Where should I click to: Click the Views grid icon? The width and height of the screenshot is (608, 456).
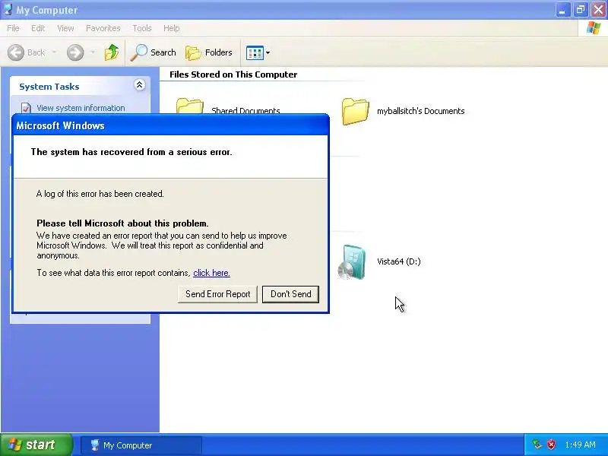point(255,52)
